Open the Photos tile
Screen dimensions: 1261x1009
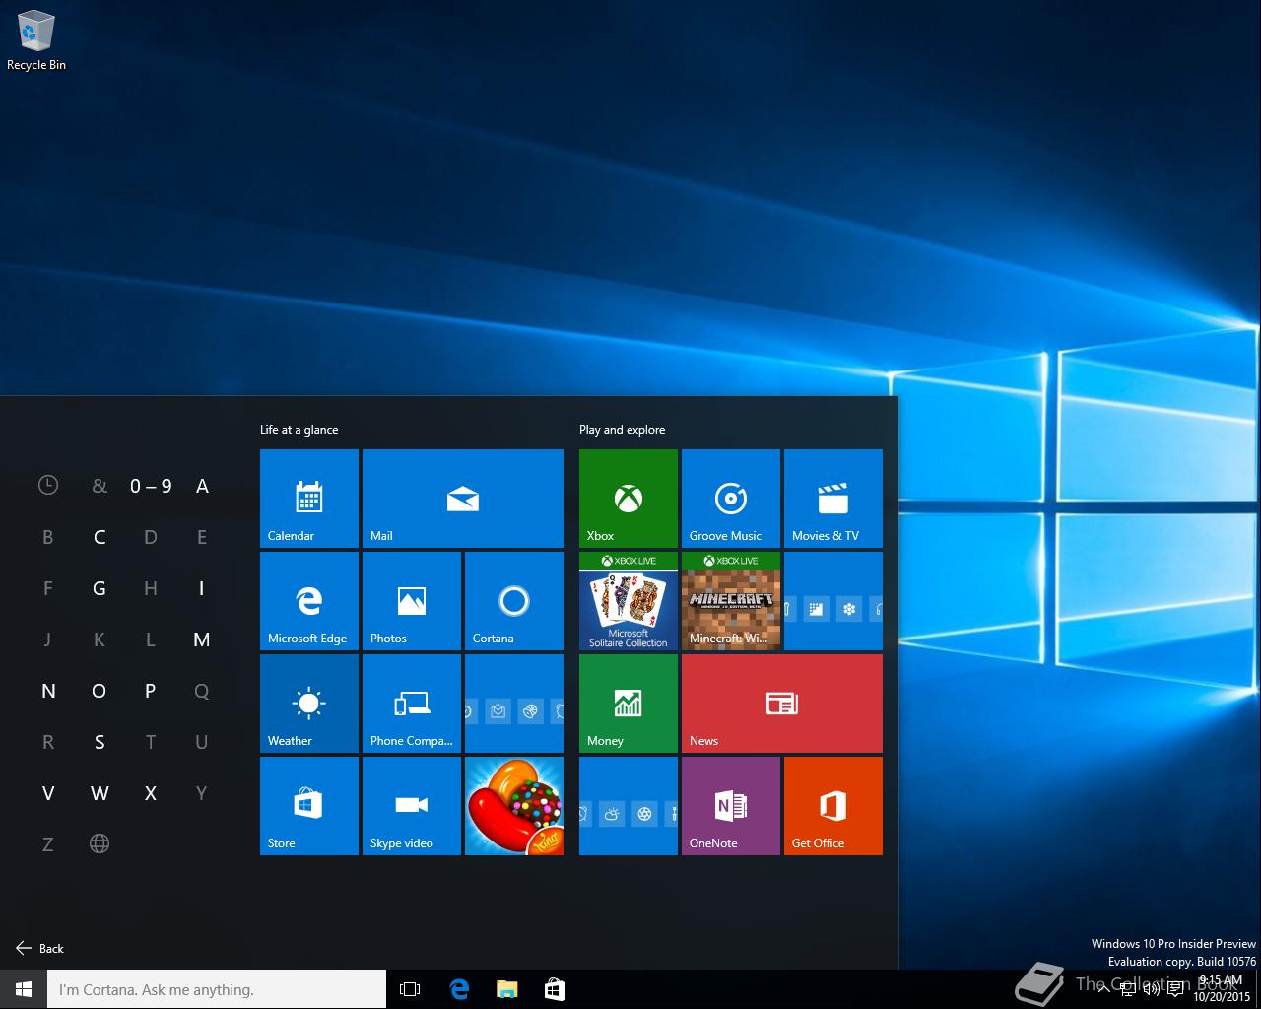[412, 601]
